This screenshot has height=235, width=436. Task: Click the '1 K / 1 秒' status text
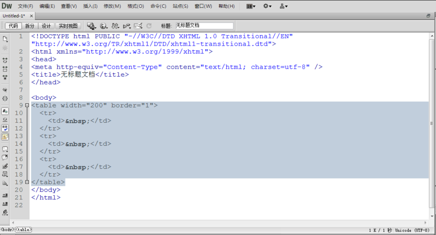coord(380,230)
